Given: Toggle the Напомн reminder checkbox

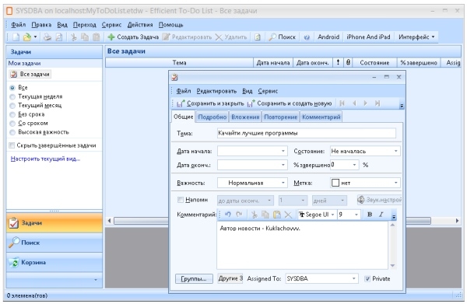Looking at the screenshot, I should click(181, 200).
